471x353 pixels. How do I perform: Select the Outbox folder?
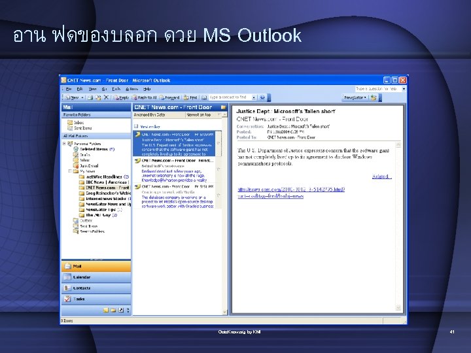83,220
